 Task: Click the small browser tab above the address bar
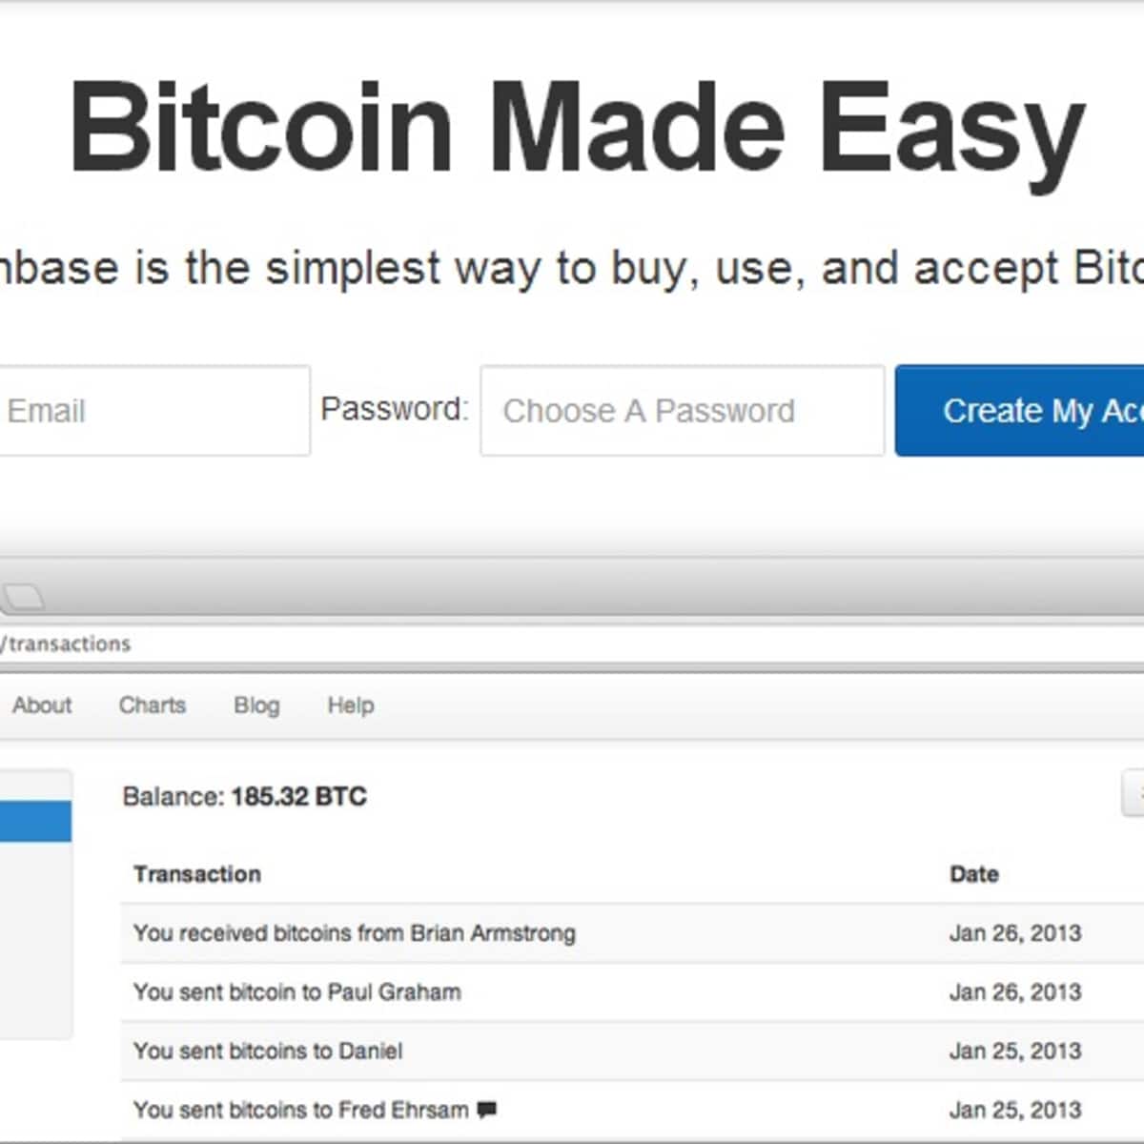pos(23,598)
